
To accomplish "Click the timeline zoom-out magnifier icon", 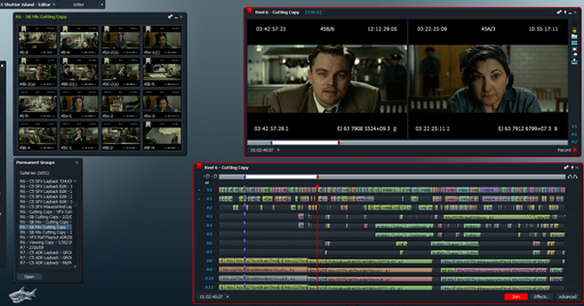I will coord(215,176).
